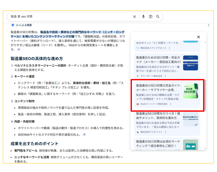This screenshot has width=217, height=172.
Task: Click the AI overview sparkle icon
Action: (x=13, y=25)
